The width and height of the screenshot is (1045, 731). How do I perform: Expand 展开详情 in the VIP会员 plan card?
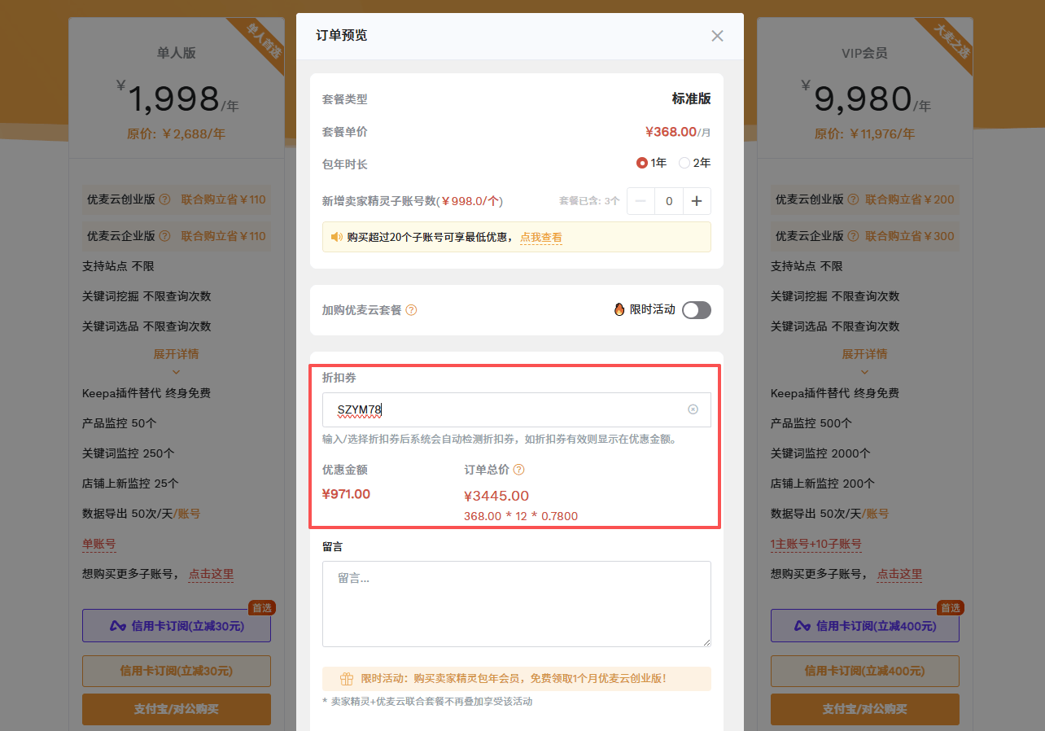864,355
